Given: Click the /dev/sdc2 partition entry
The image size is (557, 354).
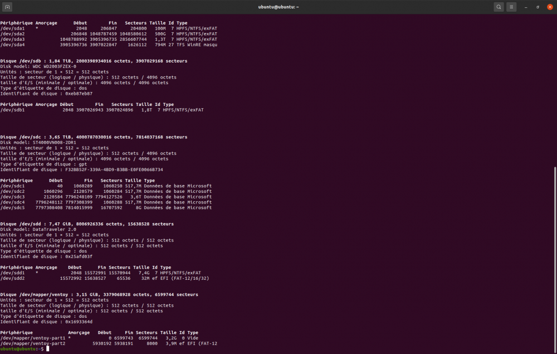Looking at the screenshot, I should [106, 191].
